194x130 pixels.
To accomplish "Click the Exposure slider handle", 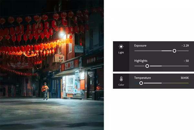I will pyautogui.click(x=174, y=51).
